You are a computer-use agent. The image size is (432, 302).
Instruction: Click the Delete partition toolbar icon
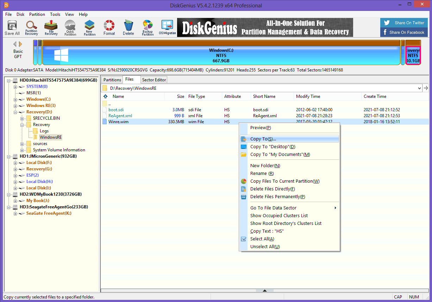point(128,28)
